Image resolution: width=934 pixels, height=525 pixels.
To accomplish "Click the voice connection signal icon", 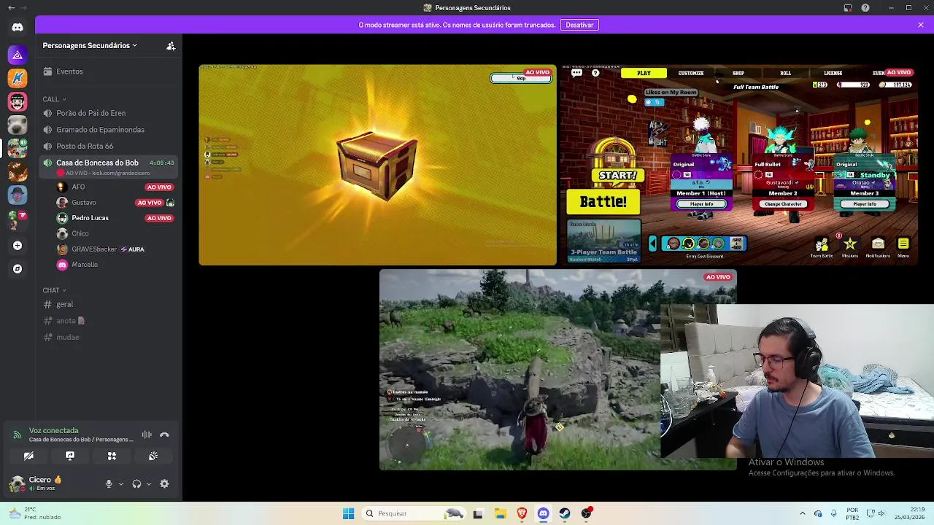I will point(17,435).
